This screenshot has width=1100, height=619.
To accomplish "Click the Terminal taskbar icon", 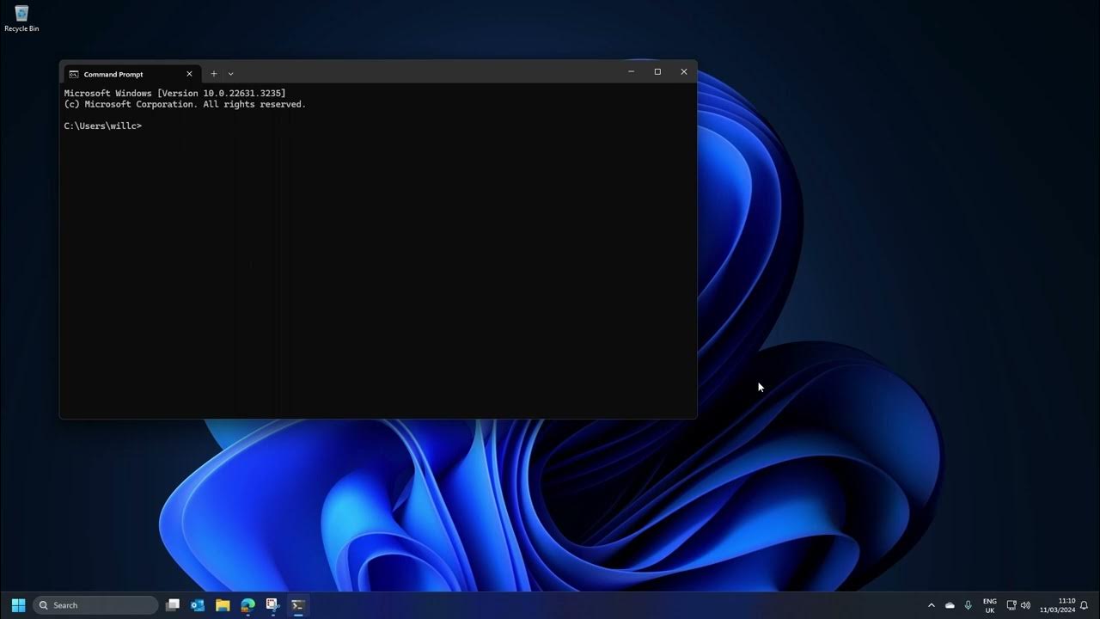I will click(297, 605).
